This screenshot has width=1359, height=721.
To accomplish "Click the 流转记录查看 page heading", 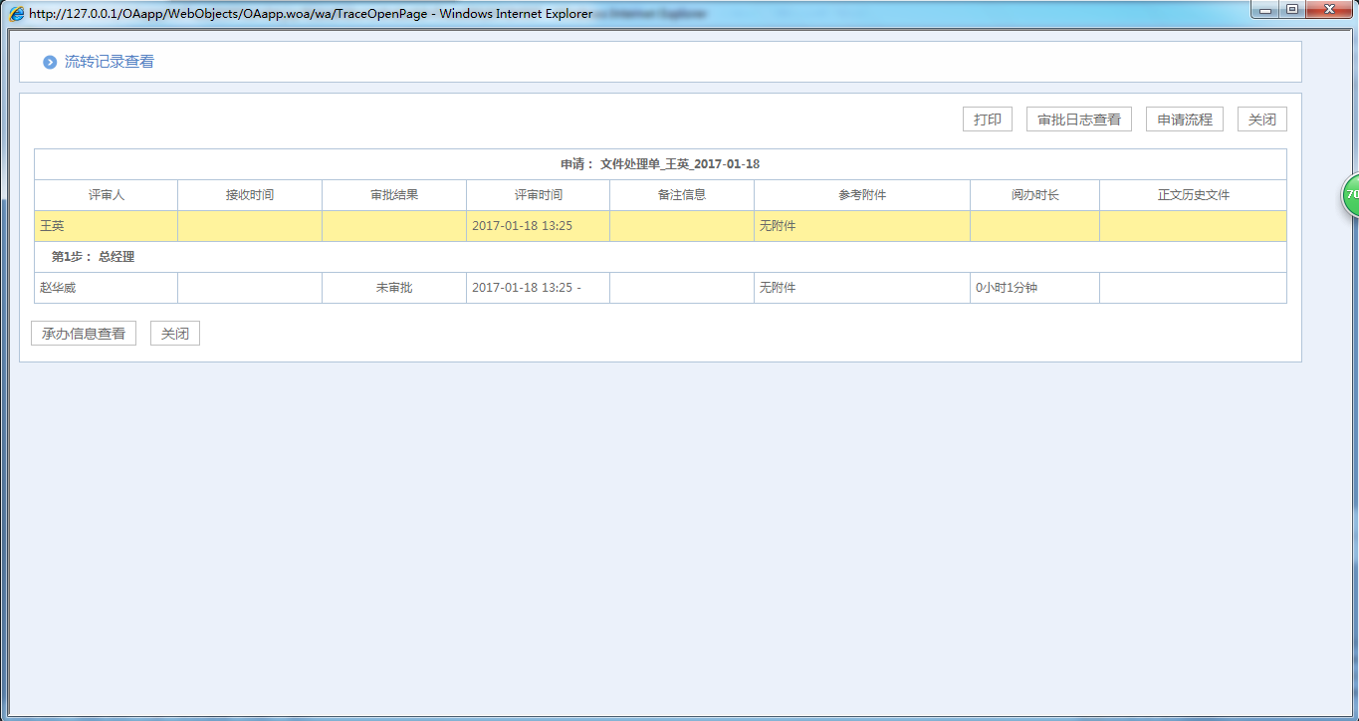I will coord(110,62).
